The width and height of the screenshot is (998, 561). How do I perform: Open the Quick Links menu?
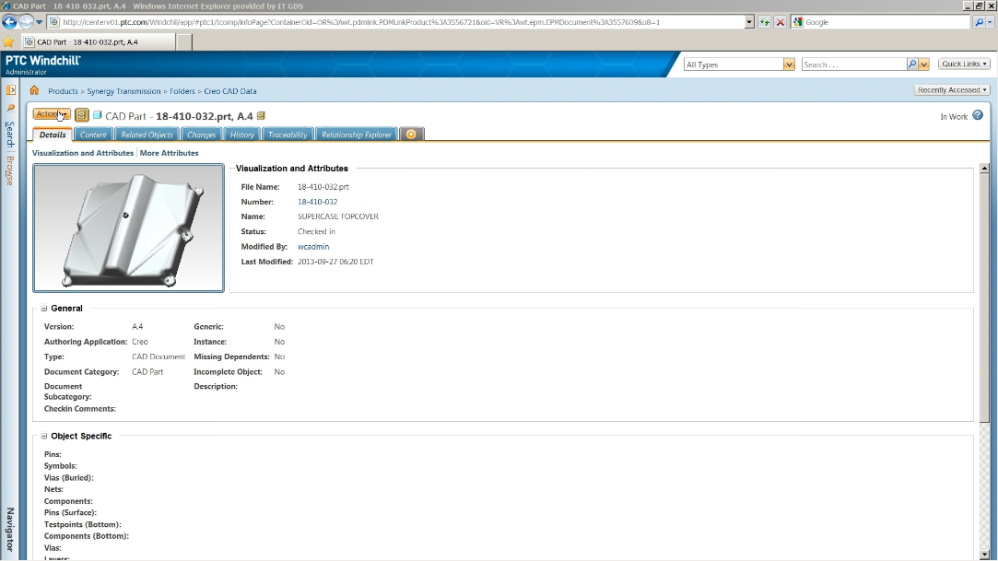tap(964, 64)
